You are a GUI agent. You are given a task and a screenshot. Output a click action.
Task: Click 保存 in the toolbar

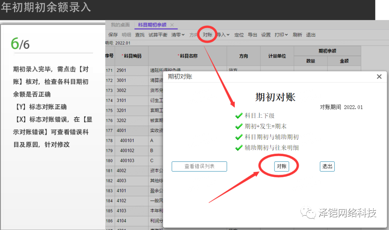click(x=113, y=35)
